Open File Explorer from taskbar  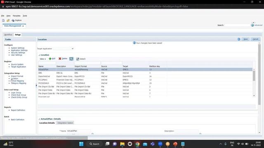122,144
